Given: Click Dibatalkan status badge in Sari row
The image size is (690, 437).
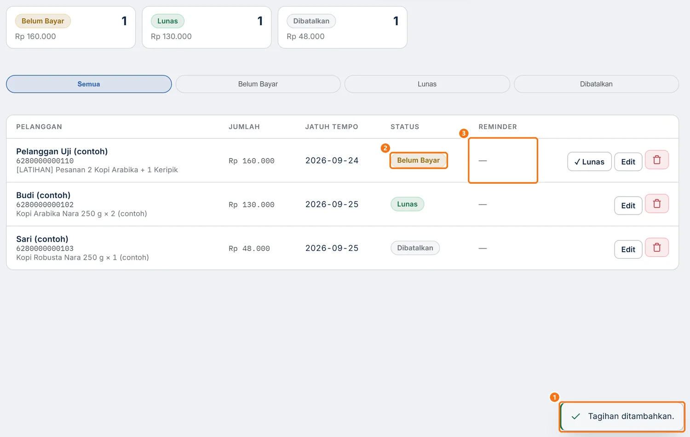Looking at the screenshot, I should (x=415, y=248).
